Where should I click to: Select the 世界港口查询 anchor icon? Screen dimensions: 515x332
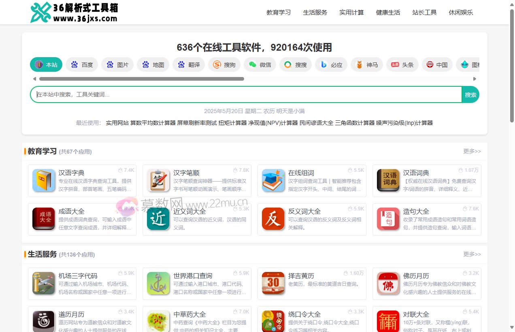(158, 284)
